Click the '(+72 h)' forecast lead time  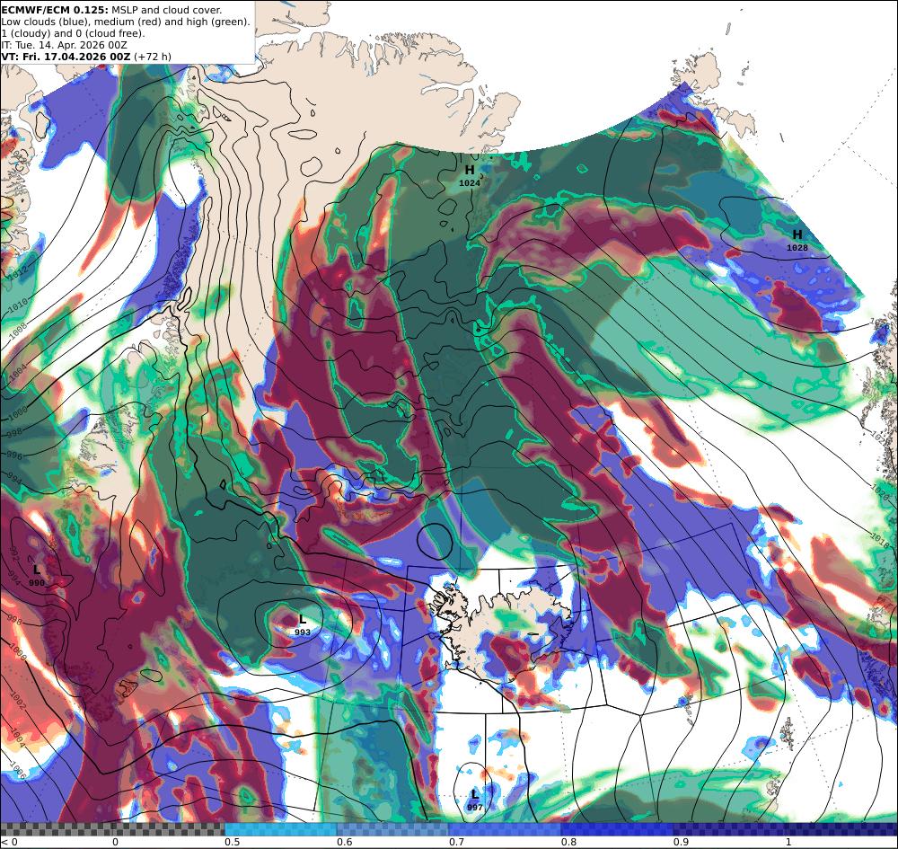tap(153, 57)
